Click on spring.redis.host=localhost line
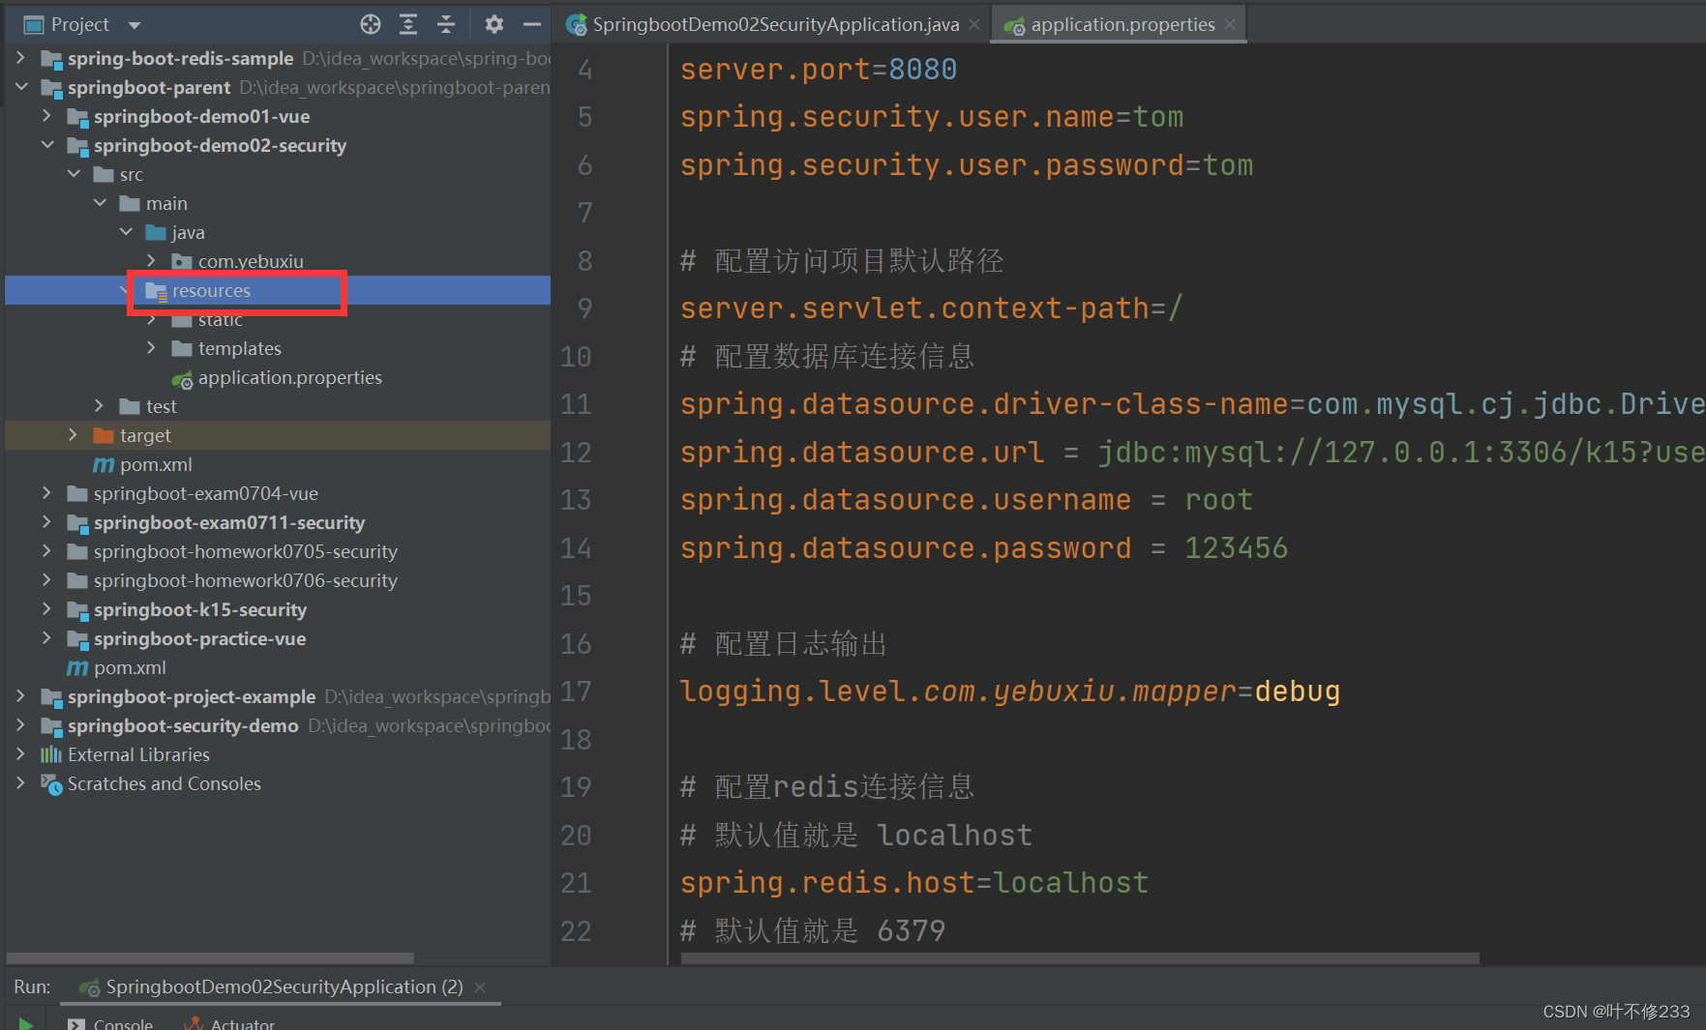Screen dimensions: 1706x1030 (x=914, y=883)
